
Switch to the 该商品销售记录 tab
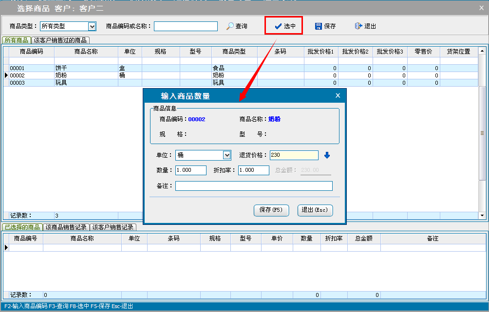click(66, 227)
